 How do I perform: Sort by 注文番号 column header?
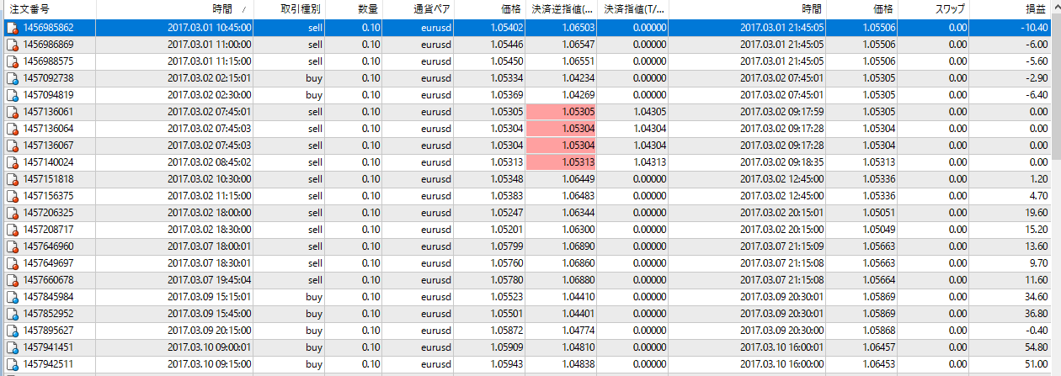coord(48,9)
